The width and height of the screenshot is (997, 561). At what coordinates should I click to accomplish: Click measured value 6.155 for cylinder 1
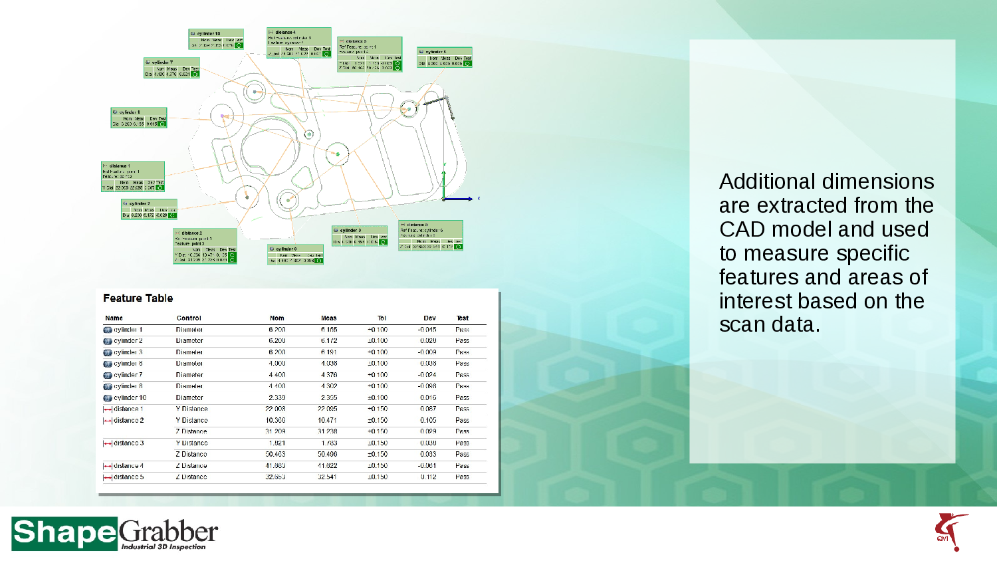pyautogui.click(x=329, y=330)
